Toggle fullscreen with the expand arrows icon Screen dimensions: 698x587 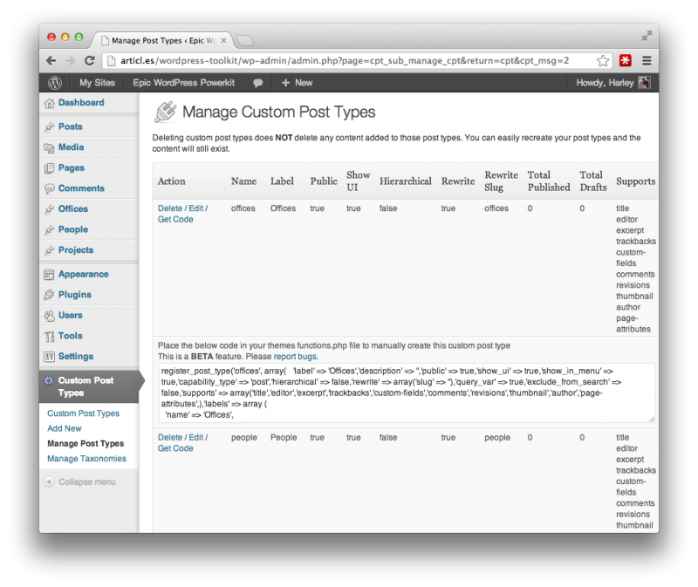(x=647, y=36)
